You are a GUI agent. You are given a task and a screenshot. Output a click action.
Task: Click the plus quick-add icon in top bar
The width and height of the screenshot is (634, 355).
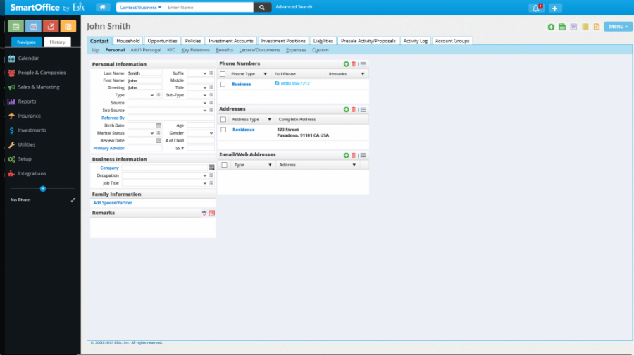(555, 8)
